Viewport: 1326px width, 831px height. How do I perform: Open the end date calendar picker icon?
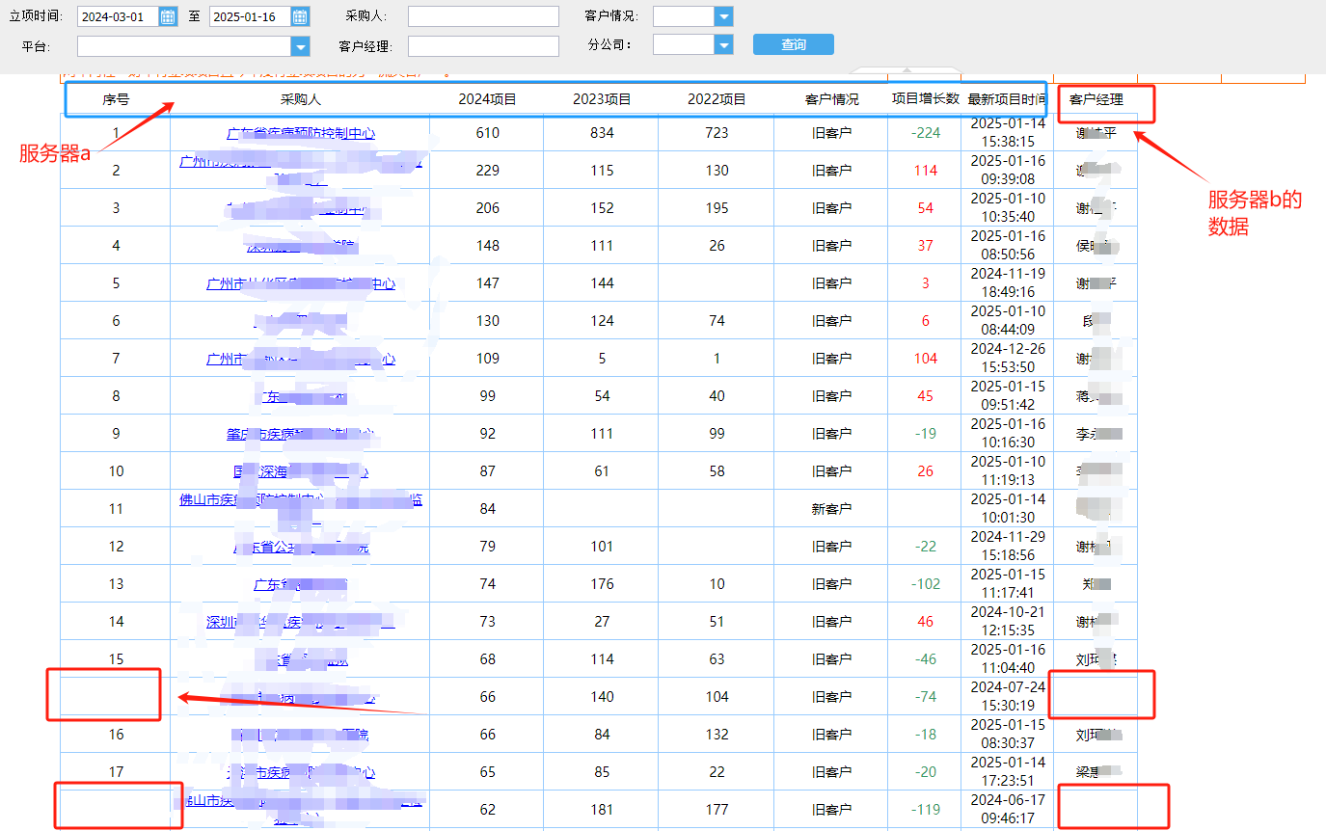click(300, 16)
